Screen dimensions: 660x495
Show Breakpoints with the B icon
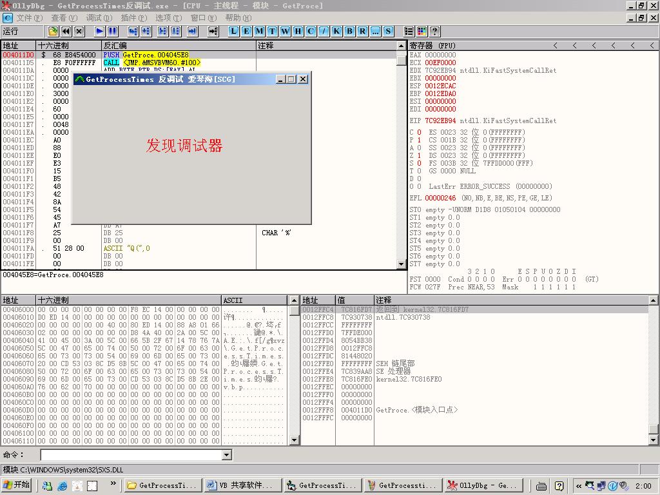[x=350, y=31]
